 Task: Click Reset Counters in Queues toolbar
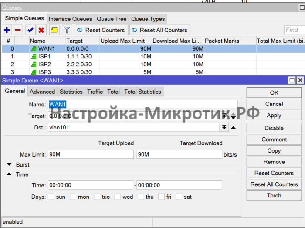(x=102, y=30)
